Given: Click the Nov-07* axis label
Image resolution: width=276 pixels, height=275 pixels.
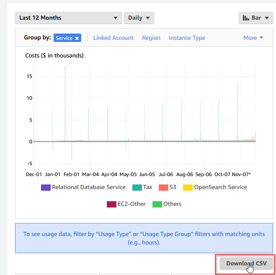Looking at the screenshot, I should (x=241, y=174).
